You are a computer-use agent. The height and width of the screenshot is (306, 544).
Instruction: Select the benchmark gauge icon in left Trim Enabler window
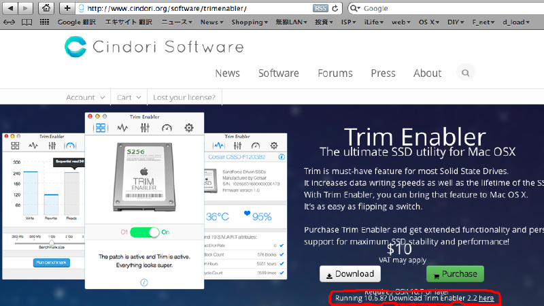(x=71, y=146)
